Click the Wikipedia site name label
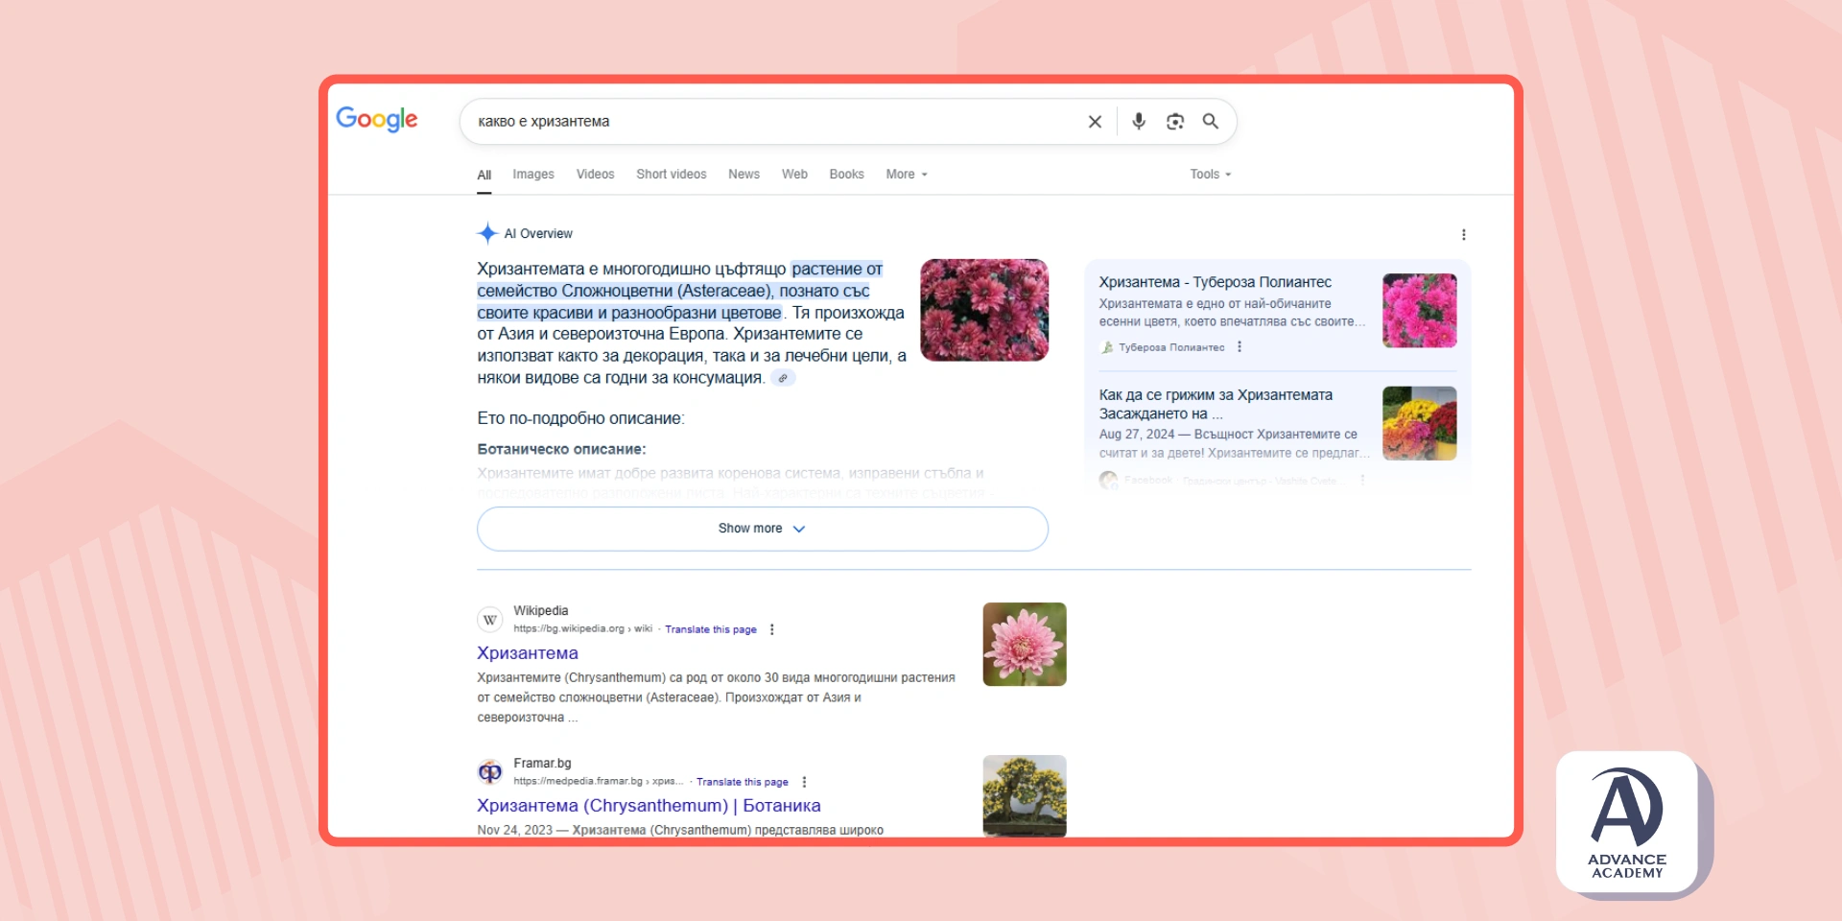Image resolution: width=1842 pixels, height=921 pixels. [541, 610]
